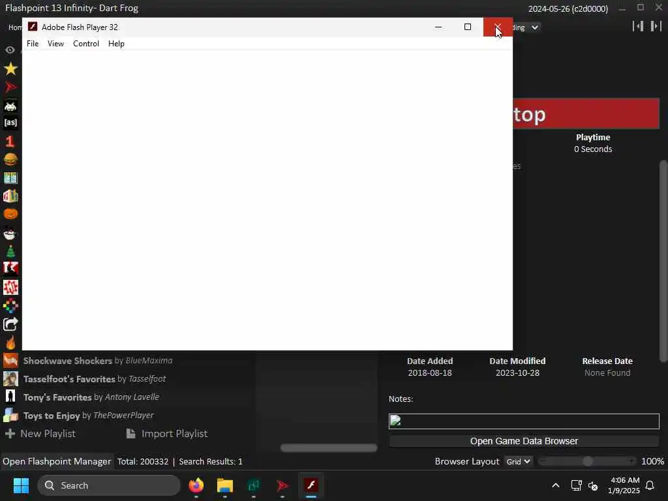Open the Browser Layout Grid dropdown
Viewport: 668px width, 501px height.
(x=518, y=461)
